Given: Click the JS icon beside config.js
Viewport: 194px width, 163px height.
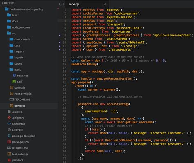Looking at the screenshot, I should pyautogui.click(x=11, y=87).
